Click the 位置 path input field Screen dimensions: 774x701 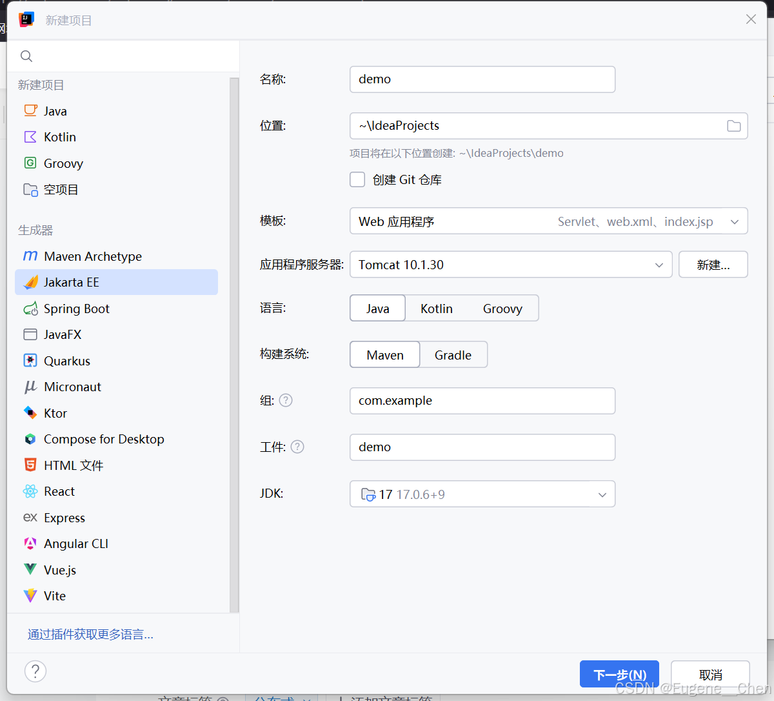549,126
